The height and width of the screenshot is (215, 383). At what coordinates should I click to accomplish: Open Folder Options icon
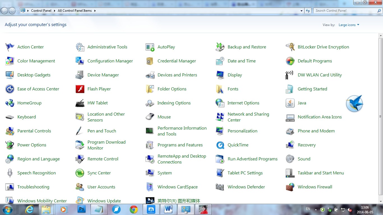coord(150,89)
